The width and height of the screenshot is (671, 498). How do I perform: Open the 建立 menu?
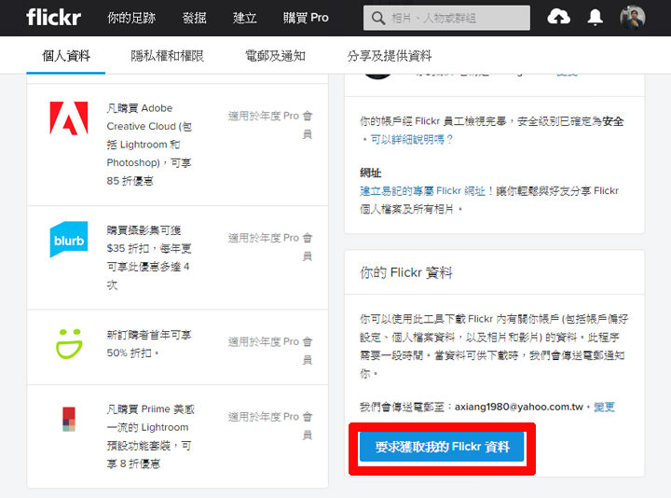pyautogui.click(x=245, y=18)
